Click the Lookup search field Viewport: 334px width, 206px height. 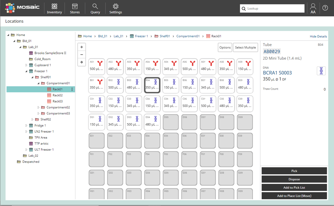(272, 8)
